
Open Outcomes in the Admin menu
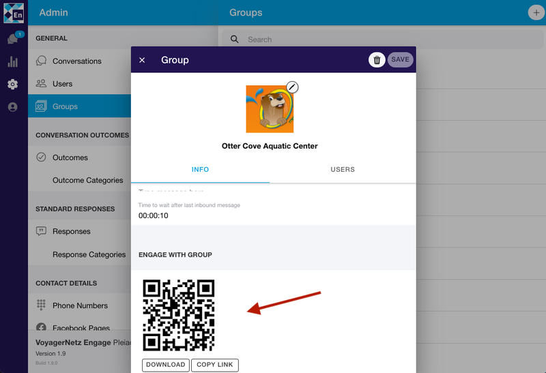80,158
